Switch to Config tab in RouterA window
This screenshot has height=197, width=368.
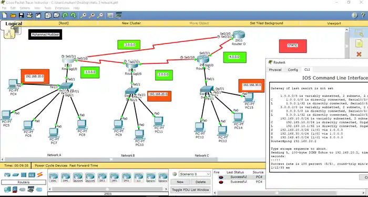(x=293, y=70)
